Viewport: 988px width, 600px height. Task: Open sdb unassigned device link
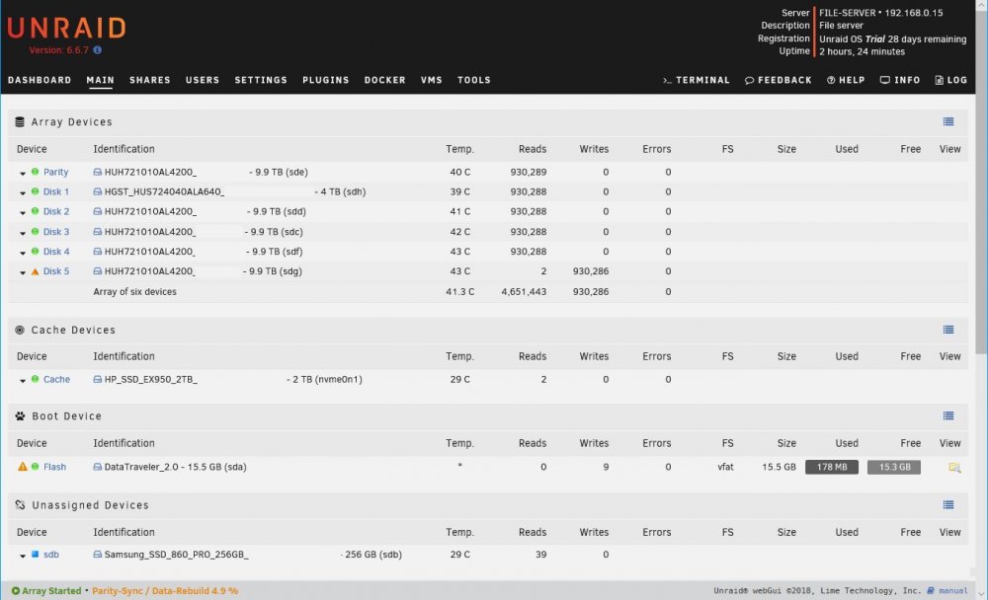[x=51, y=554]
